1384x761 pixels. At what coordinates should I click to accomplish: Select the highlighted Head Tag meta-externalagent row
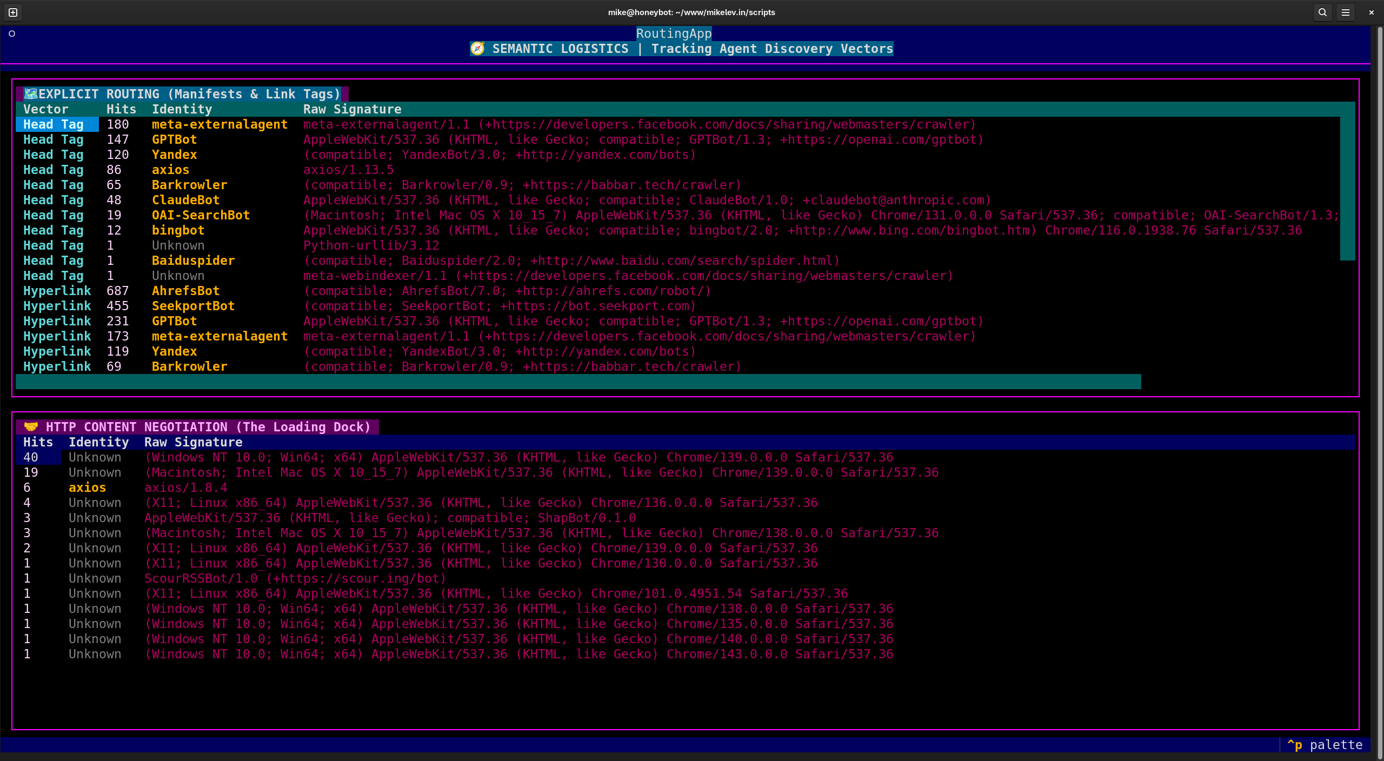click(678, 124)
